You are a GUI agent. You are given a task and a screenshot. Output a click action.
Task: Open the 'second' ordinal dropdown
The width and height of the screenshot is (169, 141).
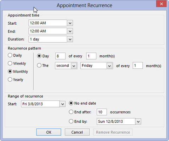[74, 66]
